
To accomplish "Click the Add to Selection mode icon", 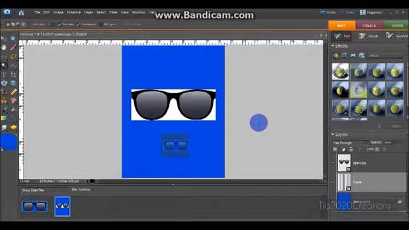I will coord(13,24).
